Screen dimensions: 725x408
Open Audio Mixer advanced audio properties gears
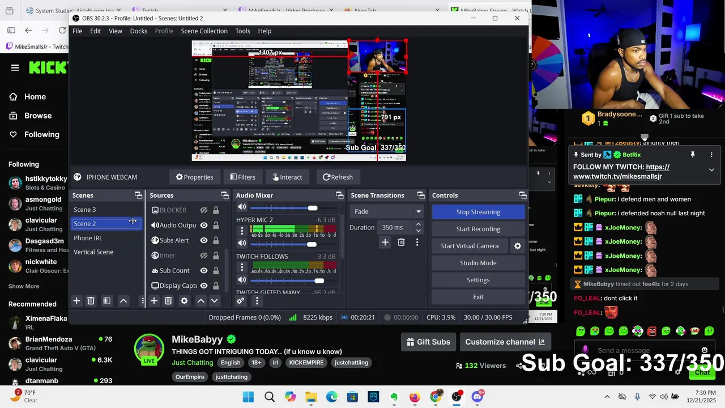click(241, 301)
